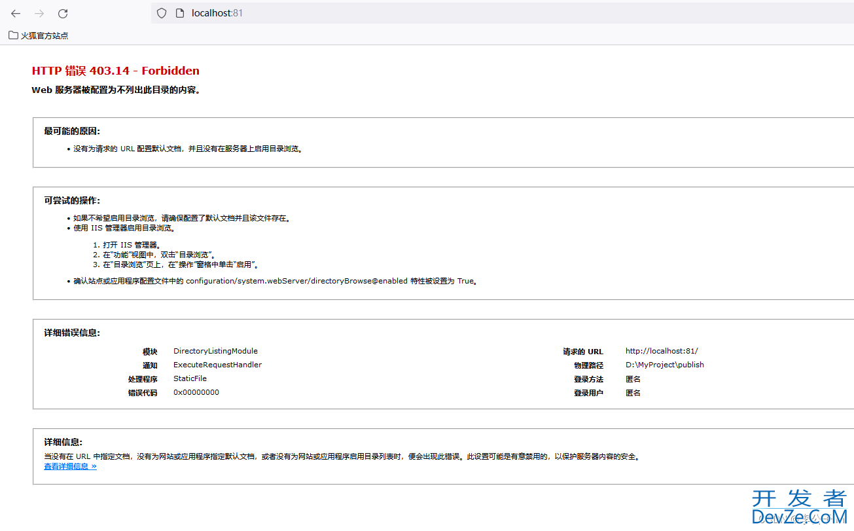
Task: Select the error code 0x00000000
Action: pos(196,392)
